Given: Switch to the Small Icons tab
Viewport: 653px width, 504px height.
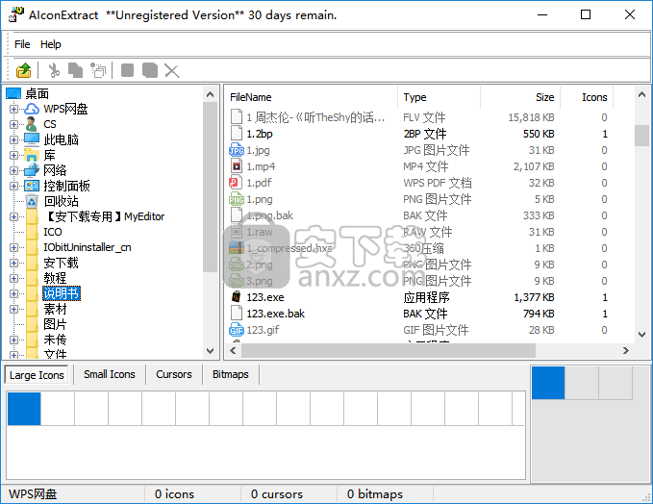Looking at the screenshot, I should tap(109, 375).
